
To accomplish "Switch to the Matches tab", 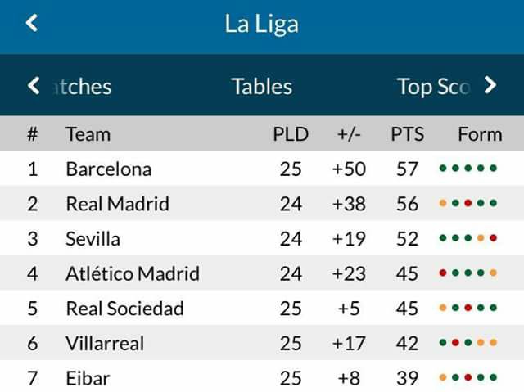I will point(83,87).
